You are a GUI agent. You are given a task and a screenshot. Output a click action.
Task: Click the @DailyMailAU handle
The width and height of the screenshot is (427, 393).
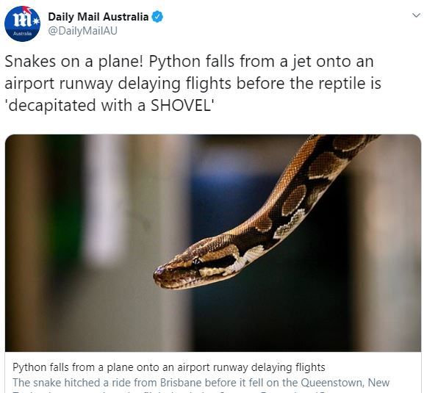[x=82, y=31]
